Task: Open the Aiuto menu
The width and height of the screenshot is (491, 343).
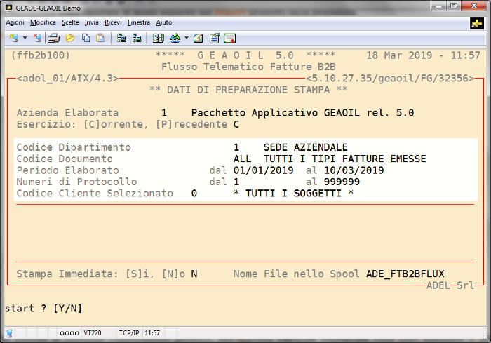Action: 164,22
